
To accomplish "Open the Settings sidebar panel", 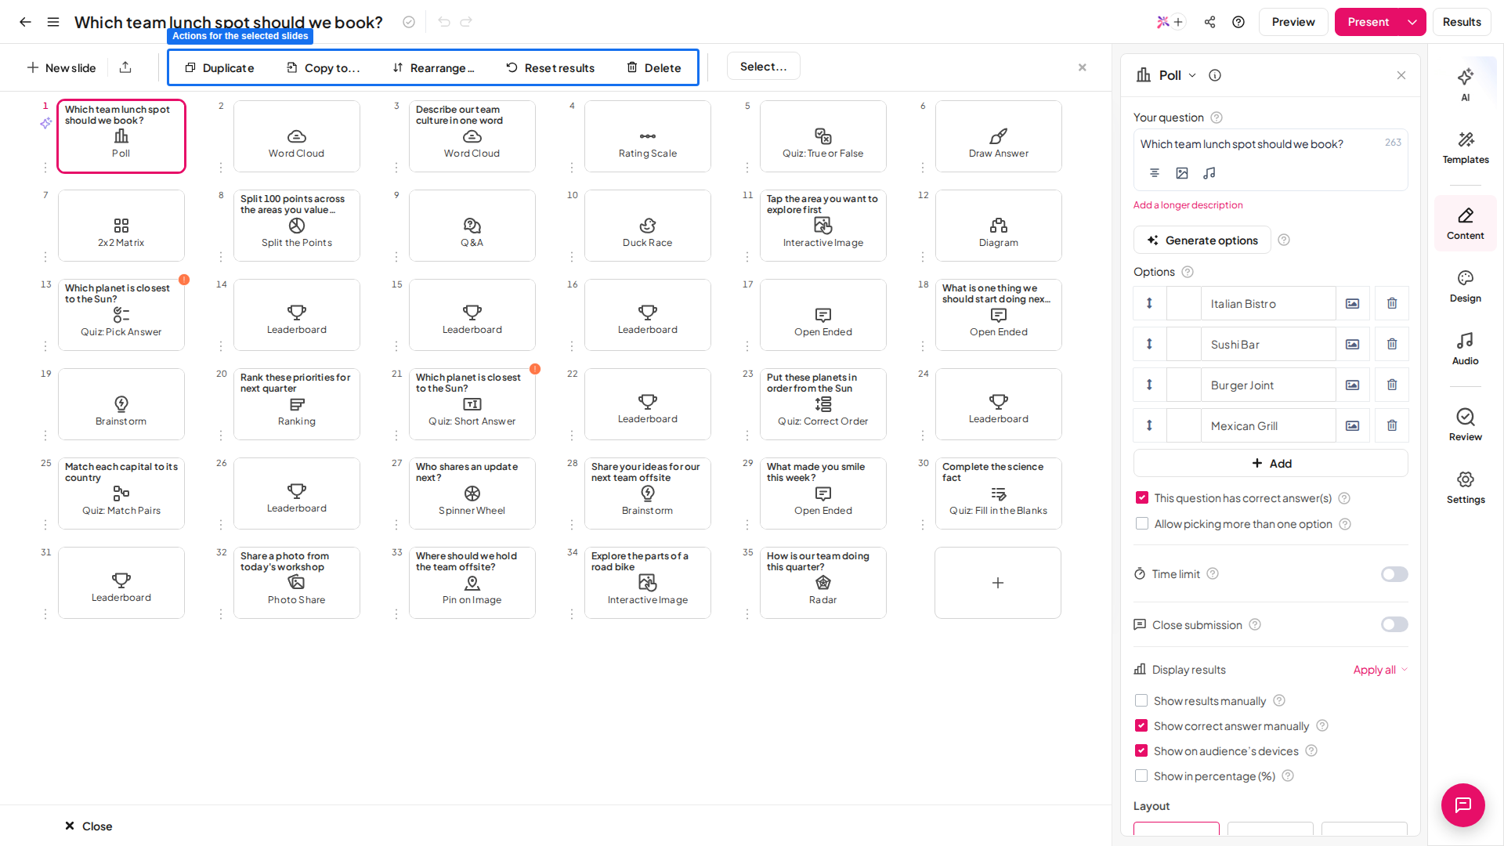I will 1466,487.
